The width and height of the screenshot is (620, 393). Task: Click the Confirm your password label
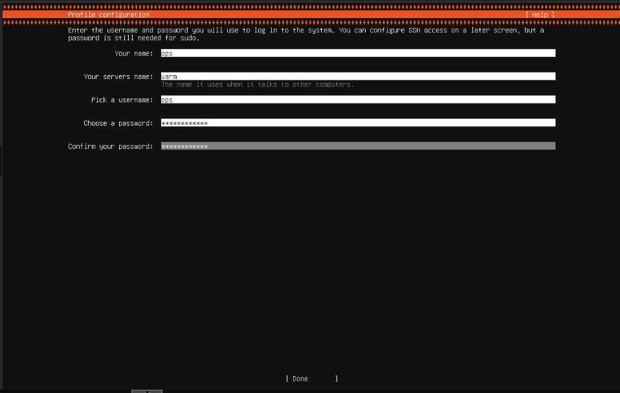pyautogui.click(x=109, y=146)
